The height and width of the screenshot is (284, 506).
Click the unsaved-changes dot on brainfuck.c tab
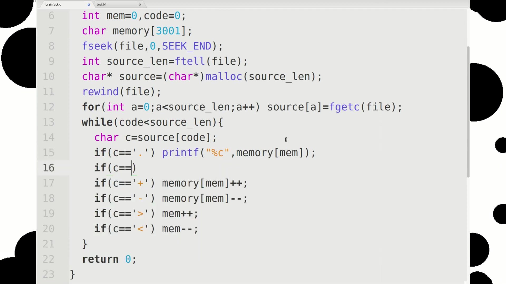click(x=89, y=4)
